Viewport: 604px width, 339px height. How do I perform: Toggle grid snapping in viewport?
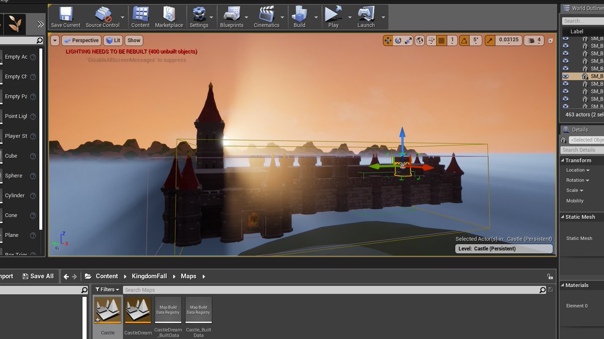point(441,41)
